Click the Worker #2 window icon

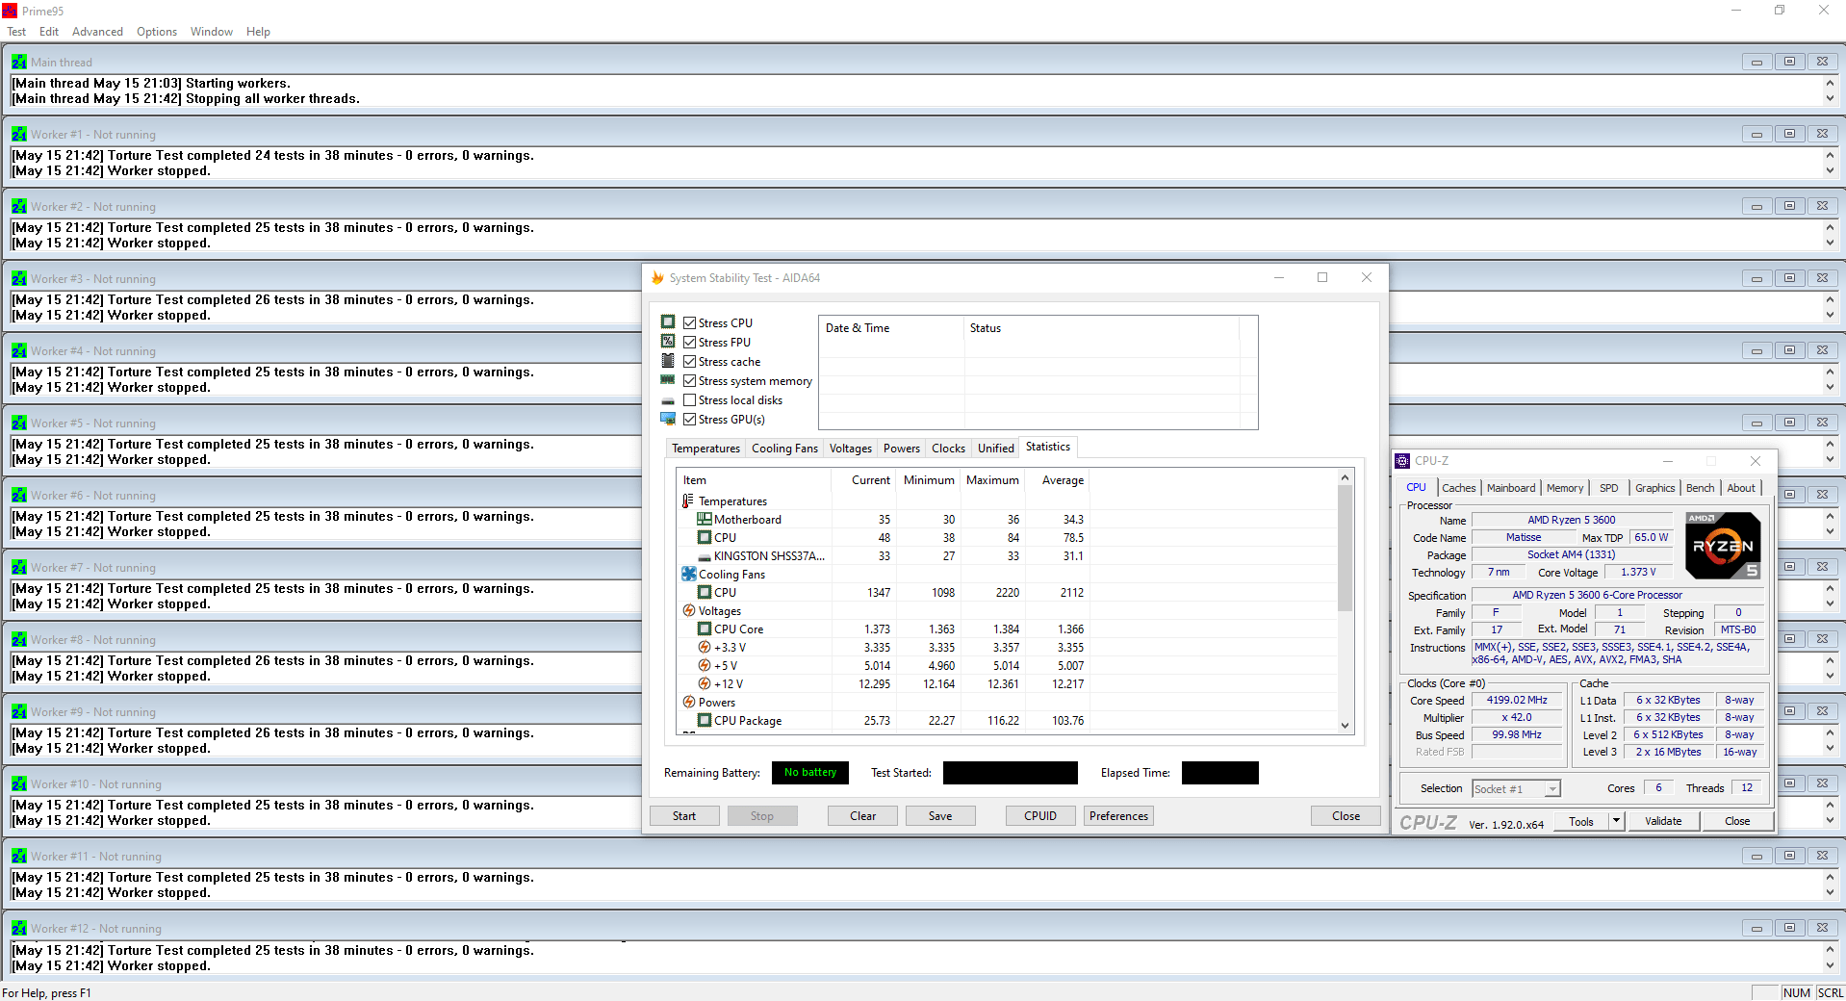point(19,206)
